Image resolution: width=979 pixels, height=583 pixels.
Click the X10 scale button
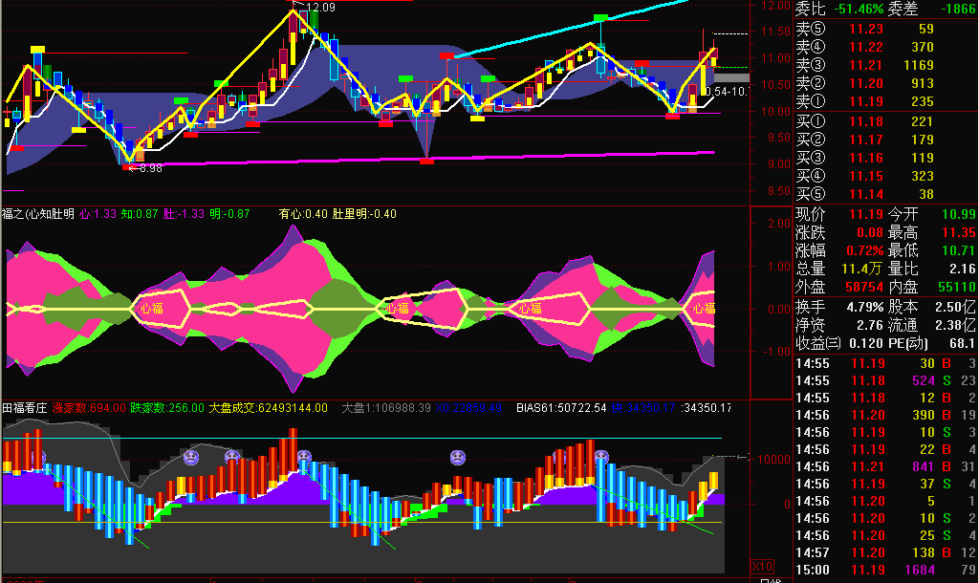coord(762,567)
